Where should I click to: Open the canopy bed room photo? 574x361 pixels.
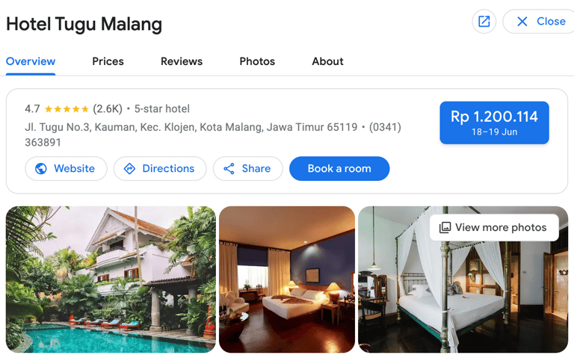pos(463,280)
